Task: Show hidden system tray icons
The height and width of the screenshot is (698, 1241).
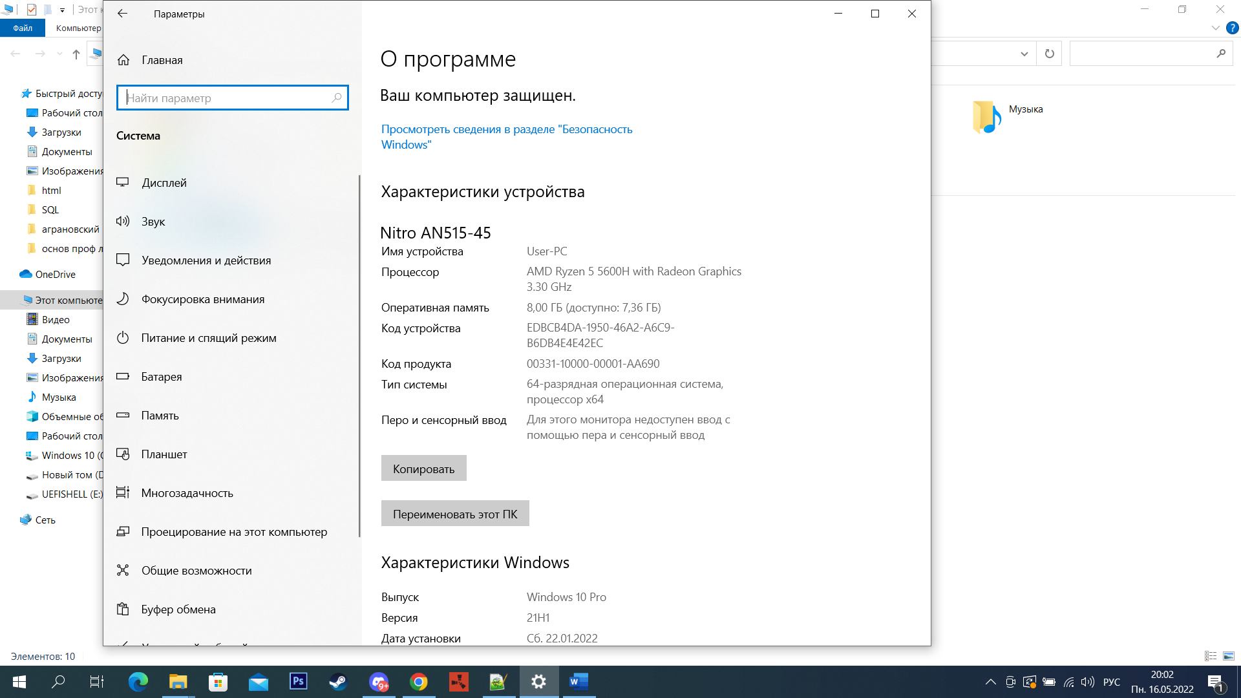Action: point(990,682)
